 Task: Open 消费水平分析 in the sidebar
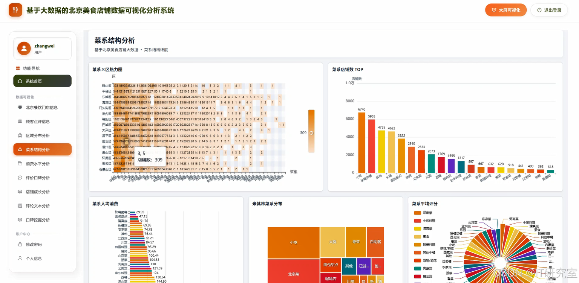[x=42, y=164]
